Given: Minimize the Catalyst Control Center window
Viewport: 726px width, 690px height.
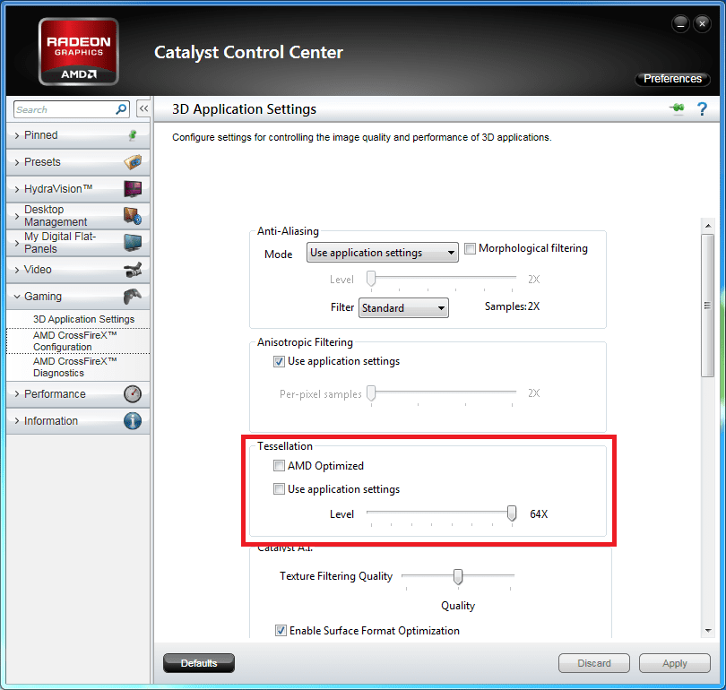Looking at the screenshot, I should coord(680,23).
